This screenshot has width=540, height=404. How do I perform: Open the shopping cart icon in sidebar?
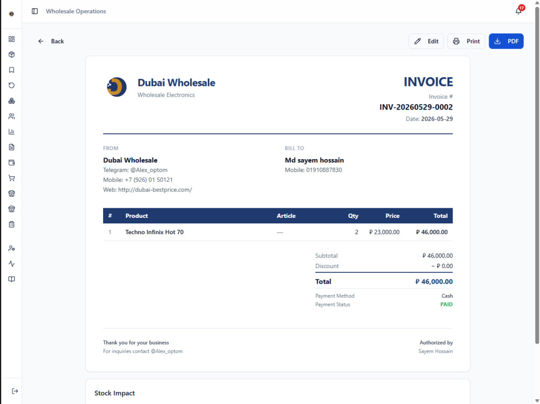click(x=11, y=178)
